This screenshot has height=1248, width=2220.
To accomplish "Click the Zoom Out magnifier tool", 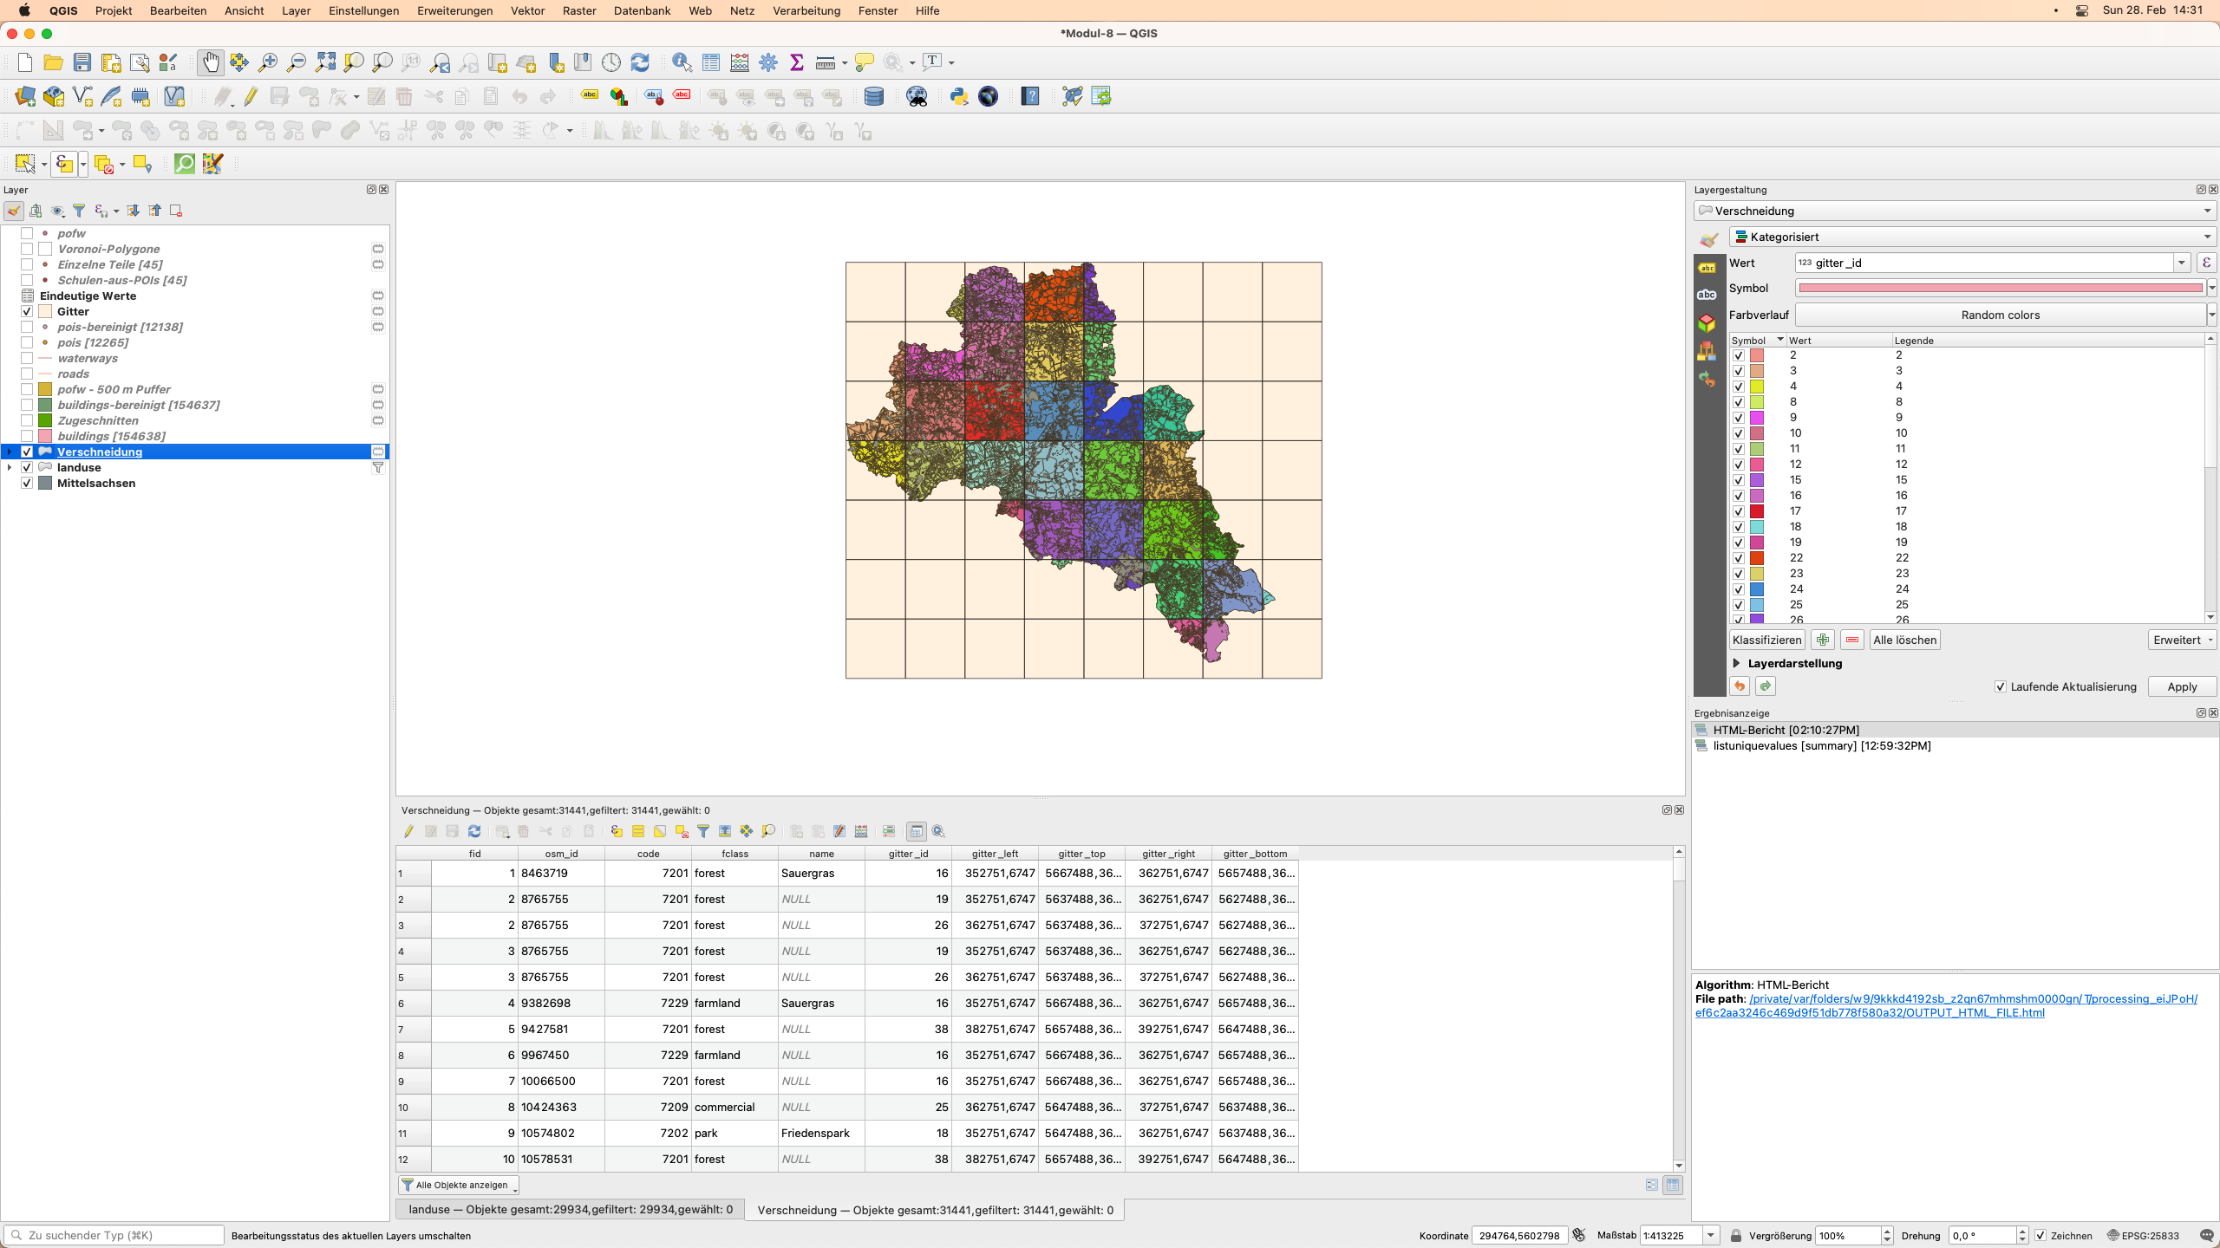I will coord(297,62).
